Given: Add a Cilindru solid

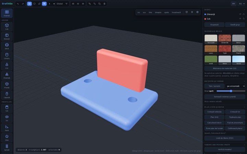Looking at the screenshot, I should click(7, 56).
